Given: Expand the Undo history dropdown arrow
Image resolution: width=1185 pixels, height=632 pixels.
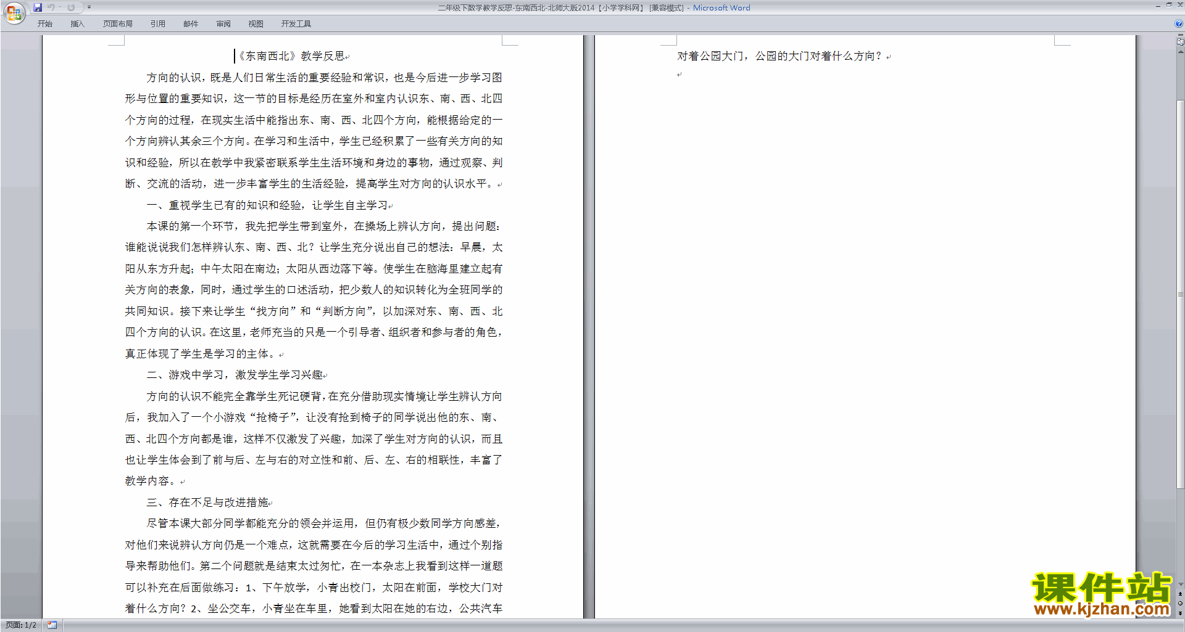Looking at the screenshot, I should [x=60, y=7].
